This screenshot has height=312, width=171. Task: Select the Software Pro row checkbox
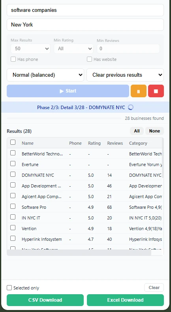click(x=13, y=206)
